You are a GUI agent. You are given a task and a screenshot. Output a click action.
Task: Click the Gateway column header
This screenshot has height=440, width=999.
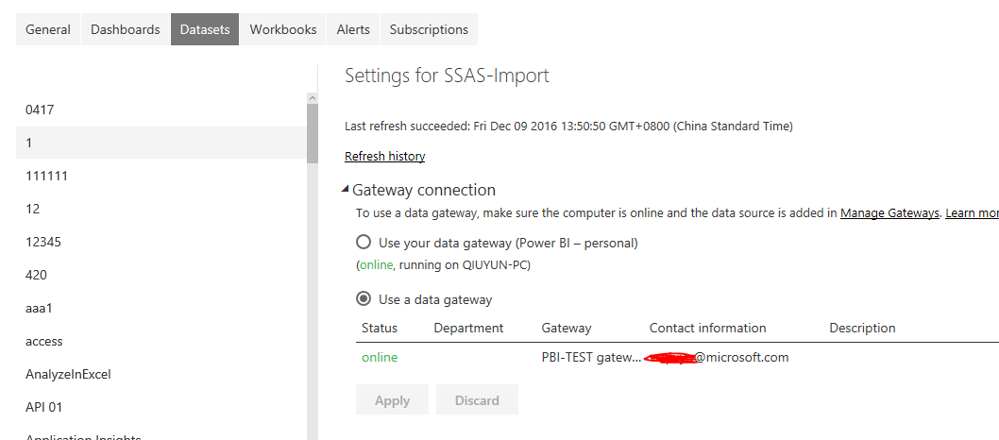567,328
